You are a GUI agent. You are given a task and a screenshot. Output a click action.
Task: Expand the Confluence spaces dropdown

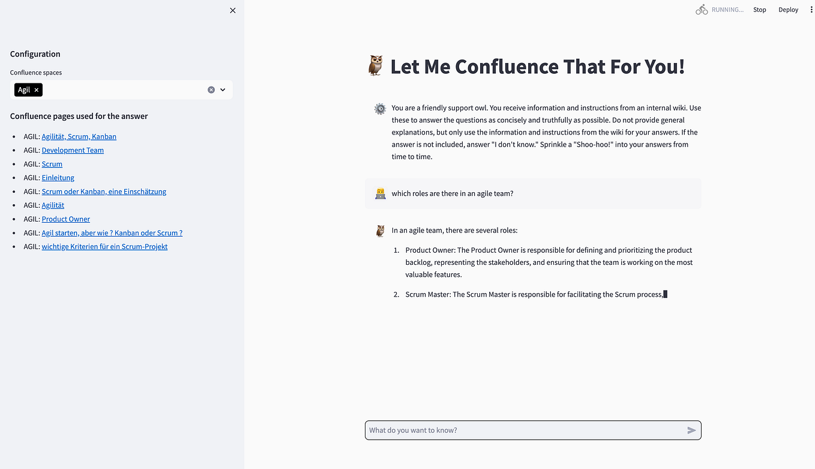tap(223, 89)
